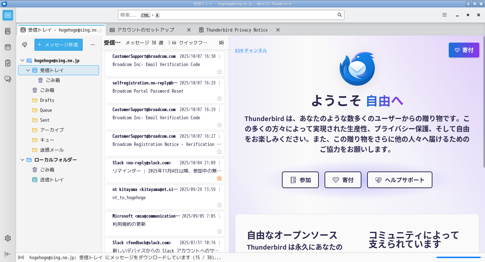Viewport: 485px width, 262px height.
Task: Open message list display options icon
Action: (x=222, y=43)
